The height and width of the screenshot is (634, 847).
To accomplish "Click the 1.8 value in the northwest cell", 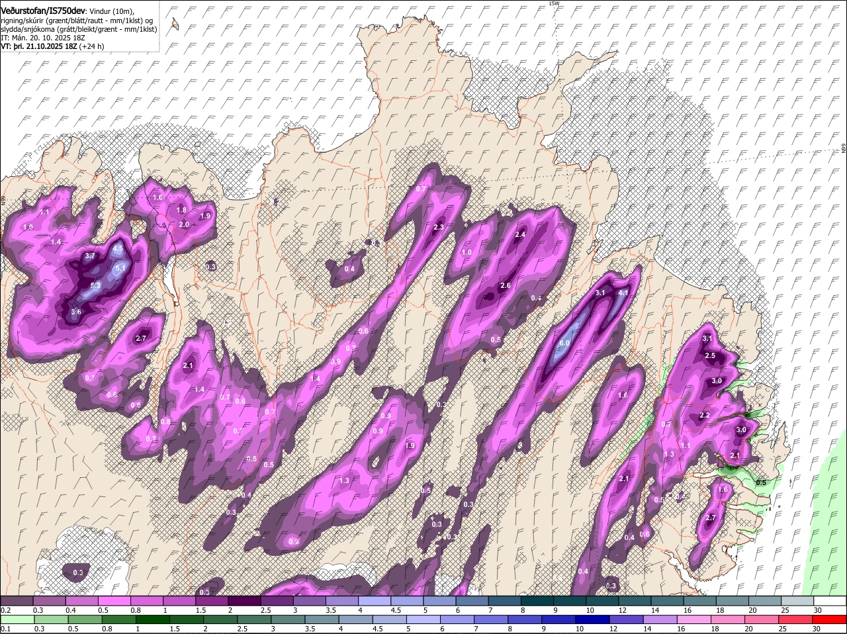I will tap(181, 210).
